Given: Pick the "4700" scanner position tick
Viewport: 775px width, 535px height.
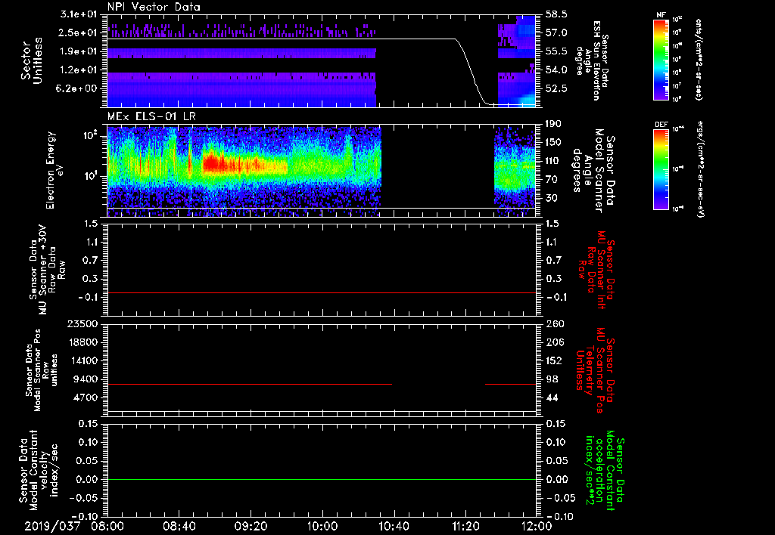Looking at the screenshot, I should [85, 398].
